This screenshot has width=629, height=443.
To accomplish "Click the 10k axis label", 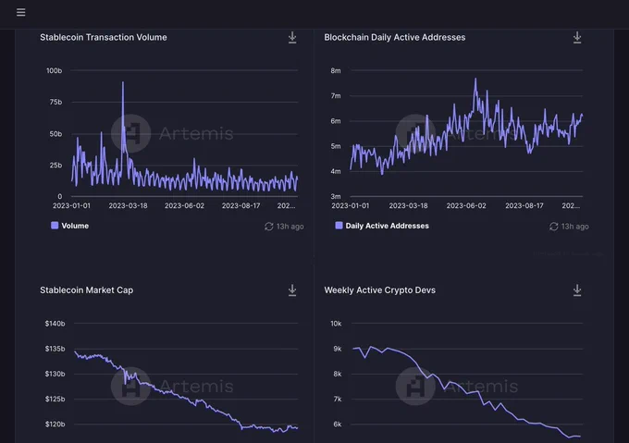I will [x=336, y=324].
